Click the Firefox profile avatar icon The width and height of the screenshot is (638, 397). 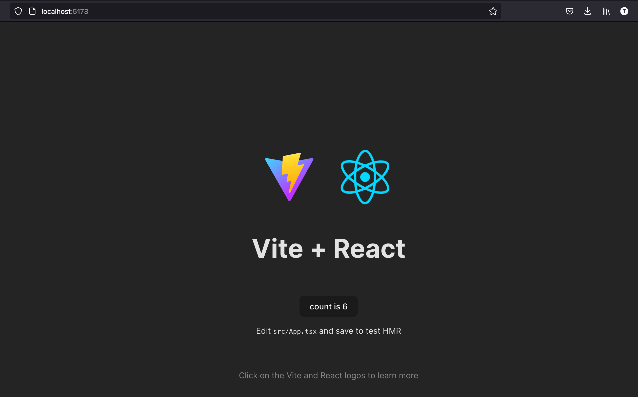tap(624, 11)
